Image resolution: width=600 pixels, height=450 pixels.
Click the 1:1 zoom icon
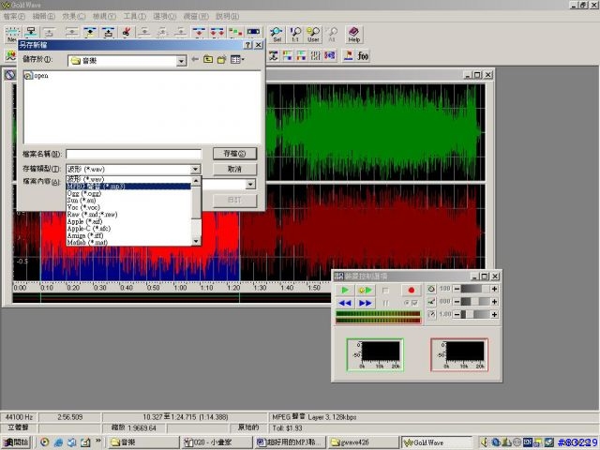295,35
